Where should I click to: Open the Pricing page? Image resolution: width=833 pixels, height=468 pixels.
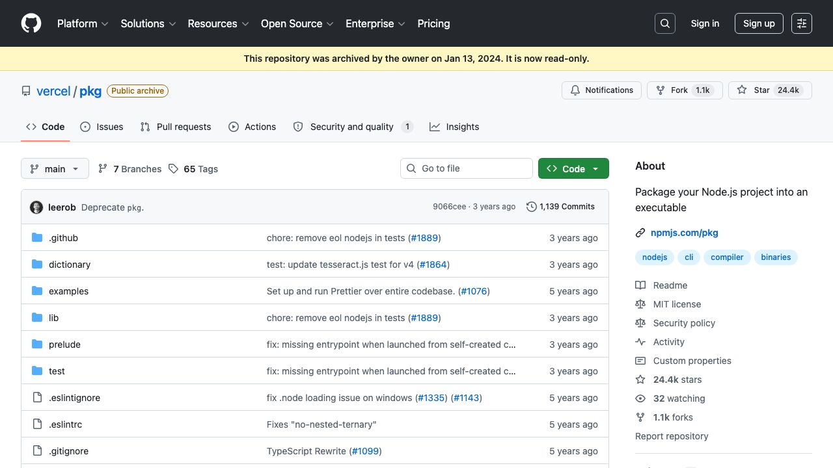pyautogui.click(x=433, y=23)
